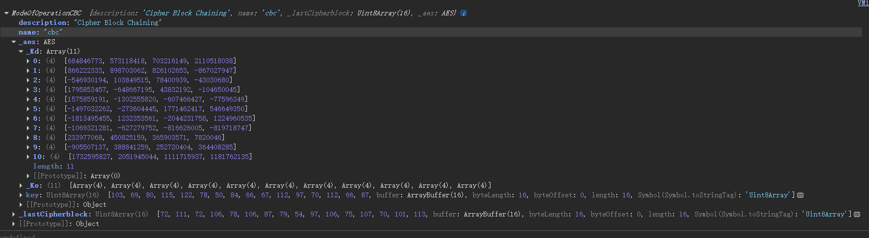Expand _Kd row 7 array
The width and height of the screenshot is (869, 238).
28,128
